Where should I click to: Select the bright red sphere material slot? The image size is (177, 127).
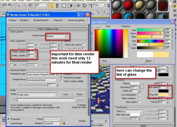point(129,5)
